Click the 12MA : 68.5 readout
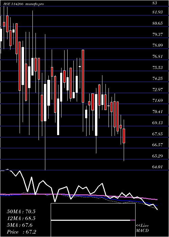This screenshot has width=169, height=237. tap(21, 218)
